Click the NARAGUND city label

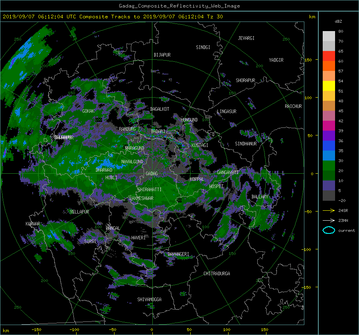tap(135, 148)
